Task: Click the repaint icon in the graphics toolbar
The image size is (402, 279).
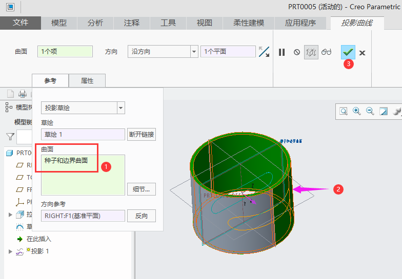Action: coord(384,111)
